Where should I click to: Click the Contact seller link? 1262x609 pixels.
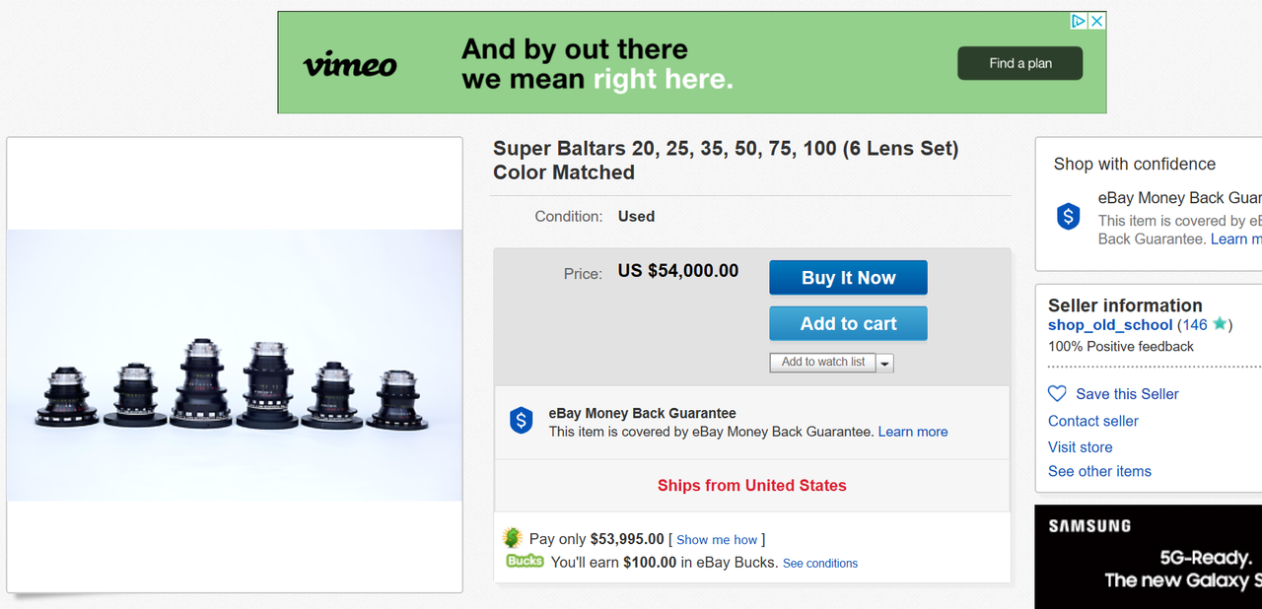click(x=1093, y=421)
